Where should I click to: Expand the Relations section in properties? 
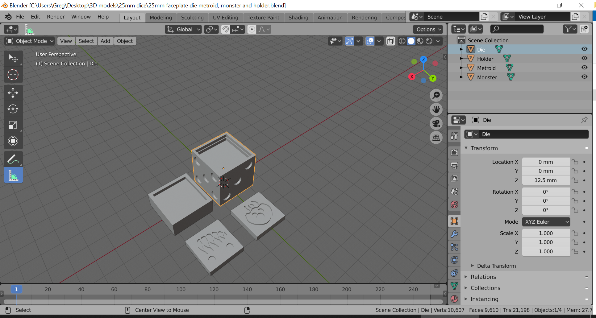(x=483, y=277)
